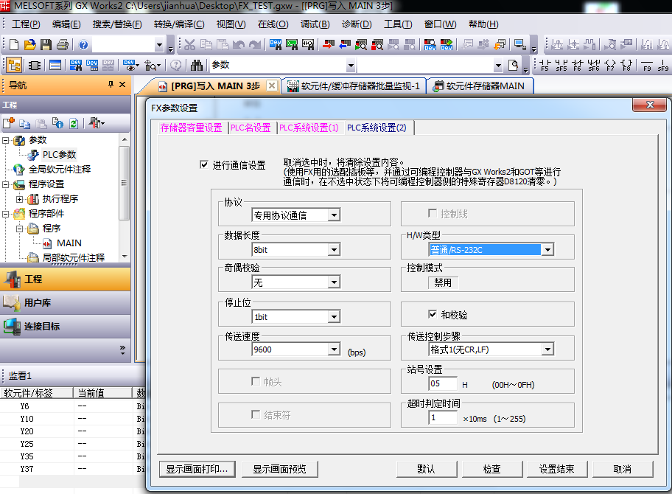Insert normally closed contact F6
672x494 pixels.
tap(577, 65)
